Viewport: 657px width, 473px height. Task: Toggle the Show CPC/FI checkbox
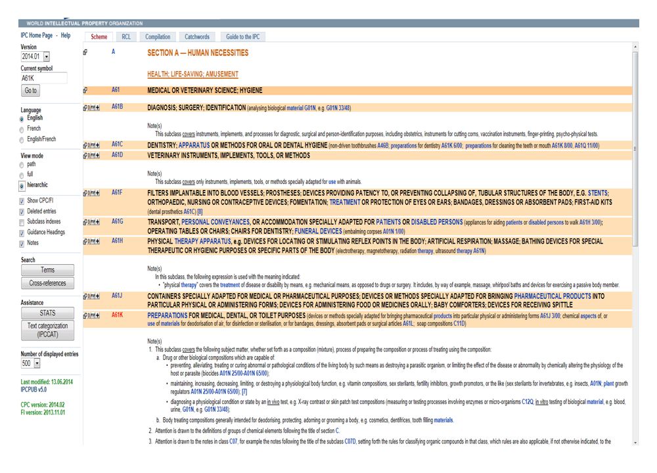(x=22, y=202)
